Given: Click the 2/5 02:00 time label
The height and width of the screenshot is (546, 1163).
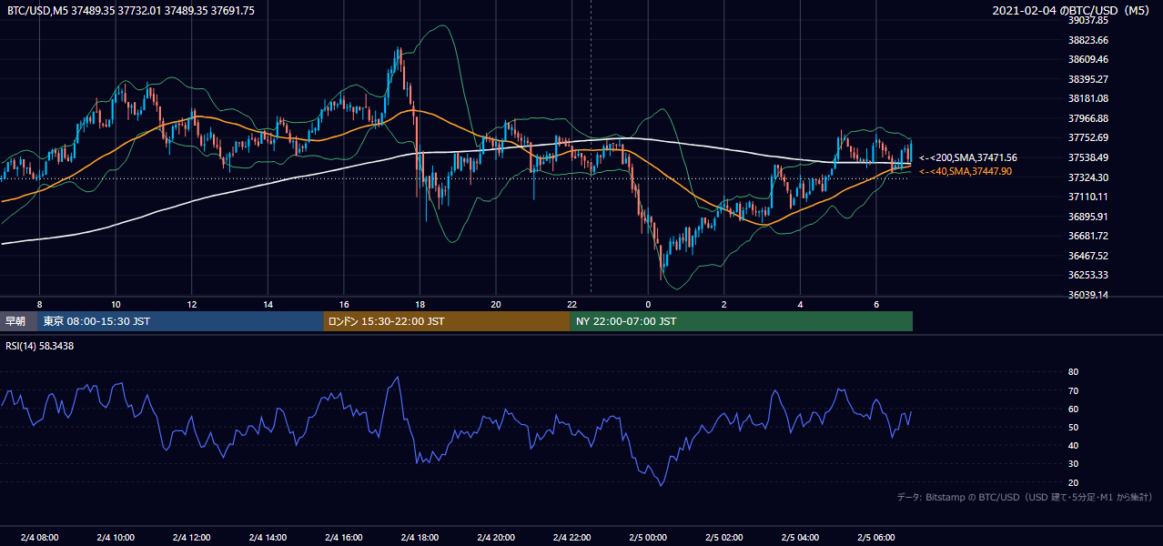Looking at the screenshot, I should click(724, 537).
